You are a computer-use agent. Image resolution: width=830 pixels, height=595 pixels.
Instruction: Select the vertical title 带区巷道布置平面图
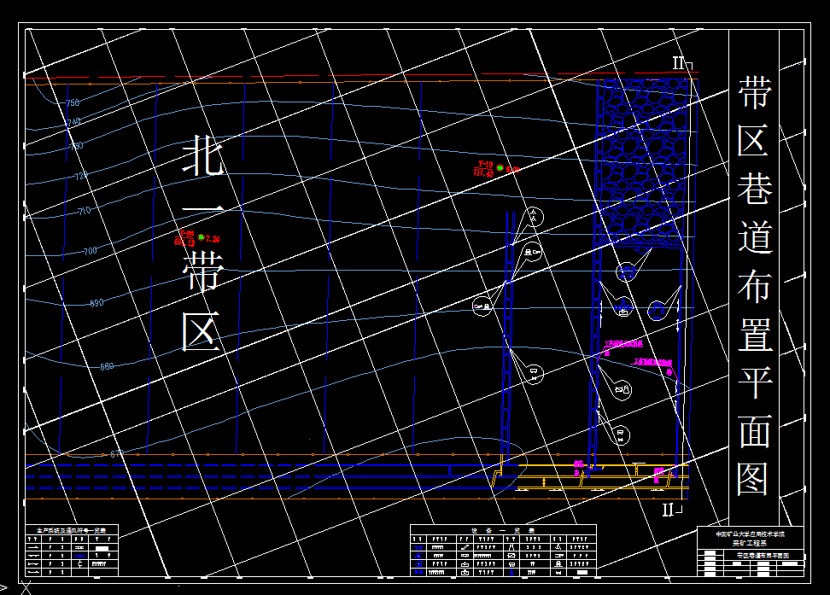(x=754, y=286)
